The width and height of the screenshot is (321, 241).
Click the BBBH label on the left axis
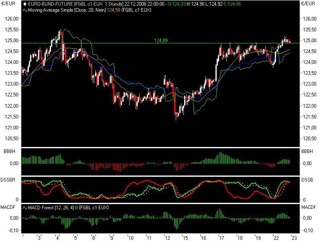pos(9,151)
